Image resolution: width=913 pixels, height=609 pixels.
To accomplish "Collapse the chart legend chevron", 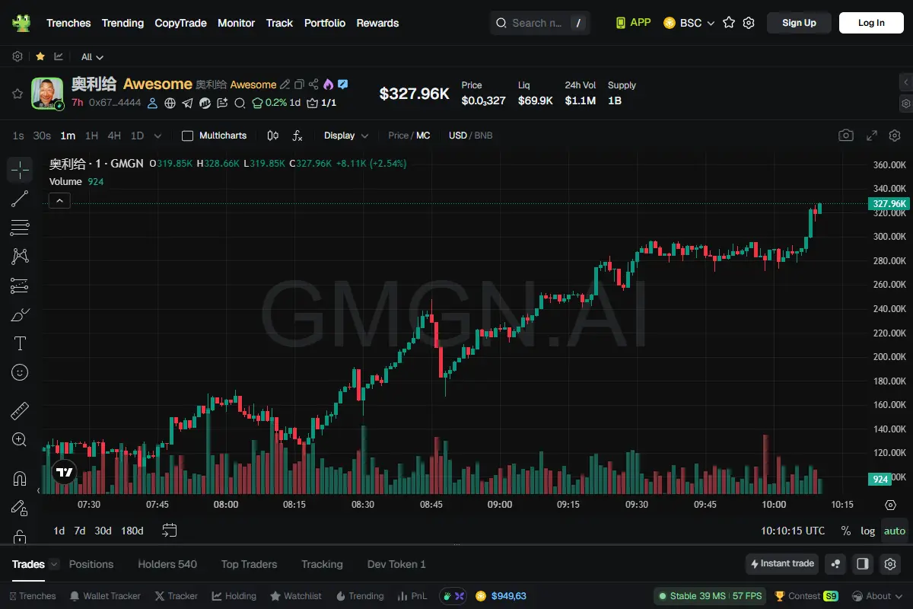I will tap(59, 201).
